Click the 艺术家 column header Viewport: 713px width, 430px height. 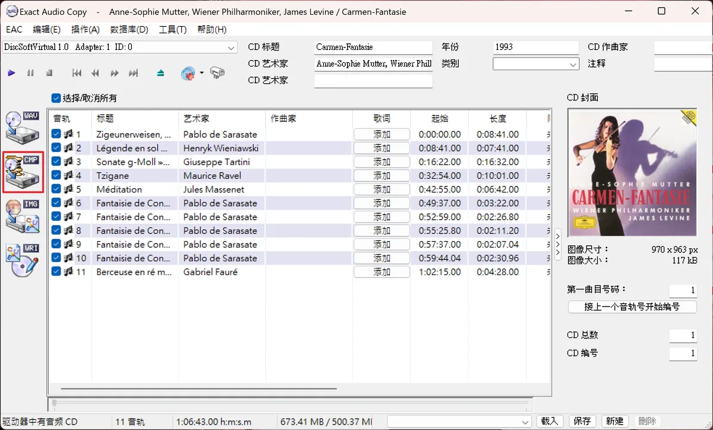click(222, 118)
